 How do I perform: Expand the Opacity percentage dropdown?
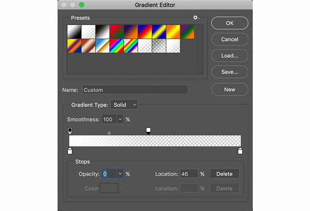(120, 174)
